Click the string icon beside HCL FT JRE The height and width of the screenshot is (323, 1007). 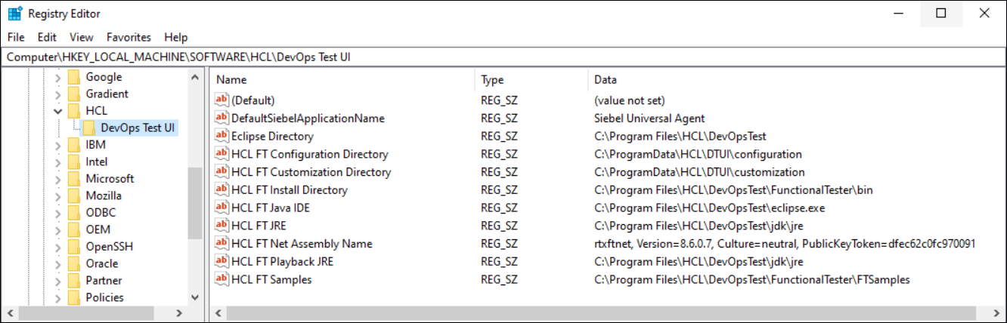(x=222, y=226)
